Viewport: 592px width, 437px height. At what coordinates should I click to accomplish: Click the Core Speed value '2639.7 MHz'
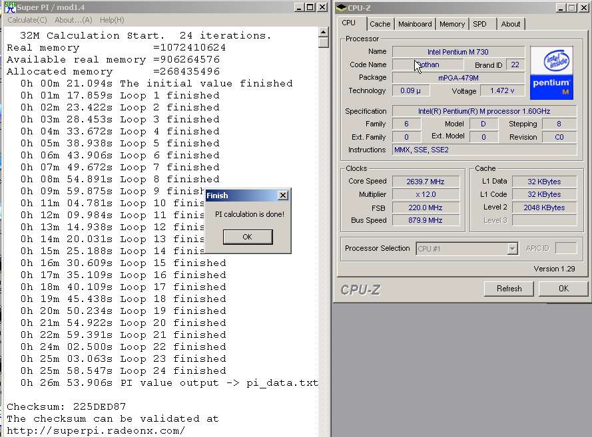pyautogui.click(x=426, y=182)
